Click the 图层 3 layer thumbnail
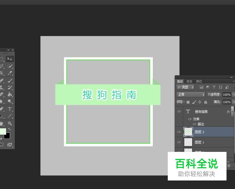The width and height of the screenshot is (235, 189). coord(188,132)
